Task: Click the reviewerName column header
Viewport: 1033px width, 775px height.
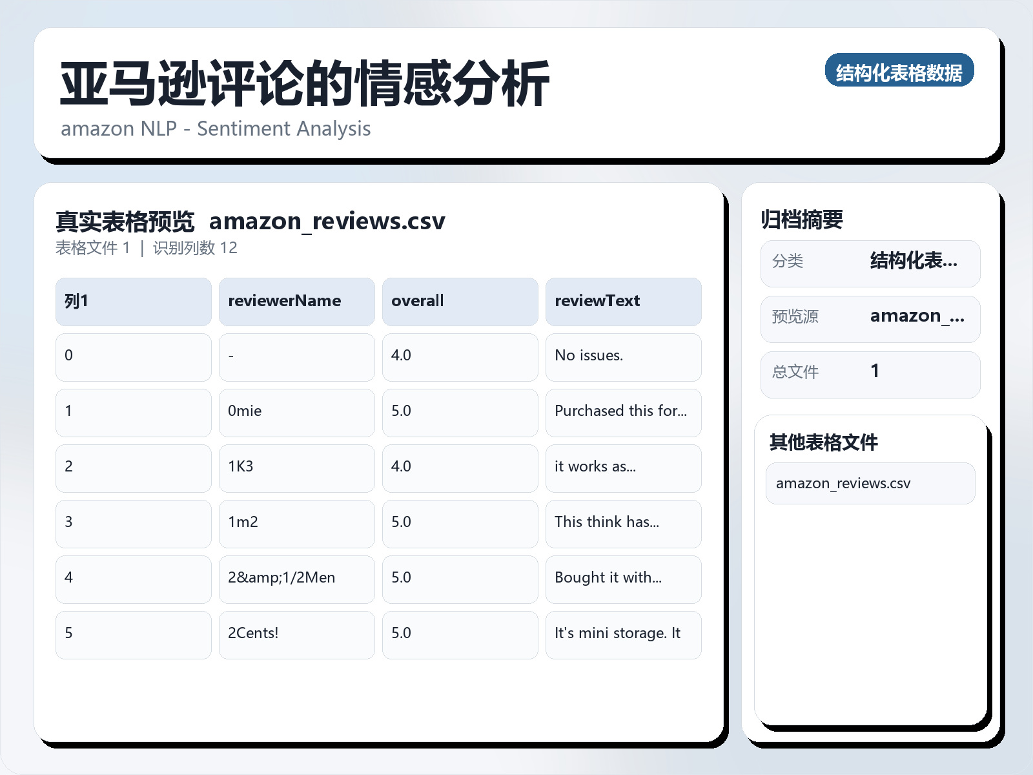Action: tap(296, 301)
